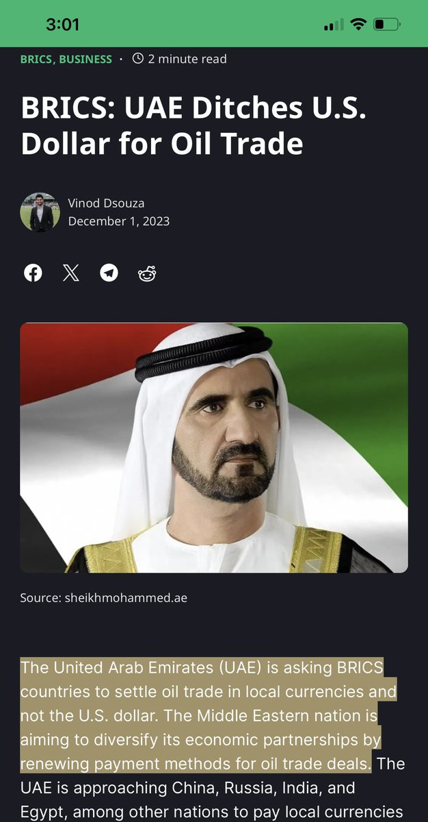Share article on Facebook icon
The height and width of the screenshot is (822, 428).
tap(33, 273)
